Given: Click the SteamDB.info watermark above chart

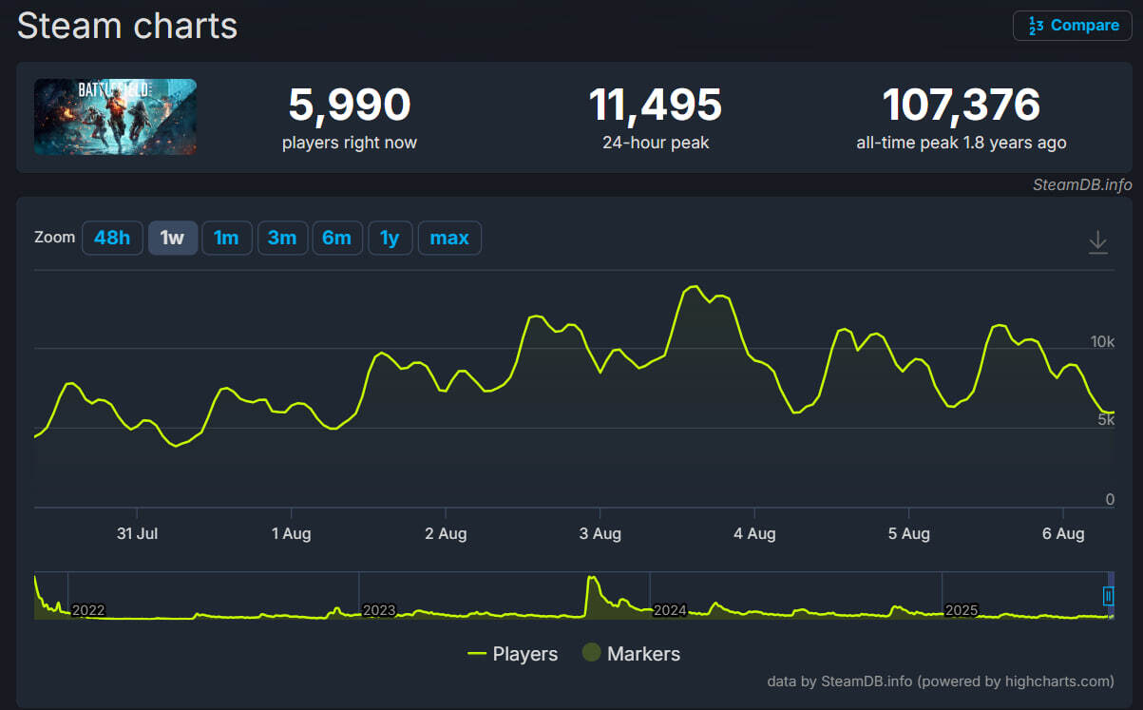Looking at the screenshot, I should click(1081, 184).
